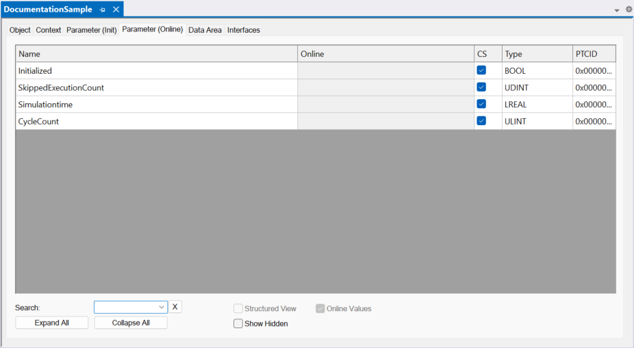Enable the Show Hidden checkbox

pyautogui.click(x=238, y=324)
